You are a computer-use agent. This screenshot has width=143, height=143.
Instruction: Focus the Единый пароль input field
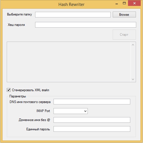(92, 129)
